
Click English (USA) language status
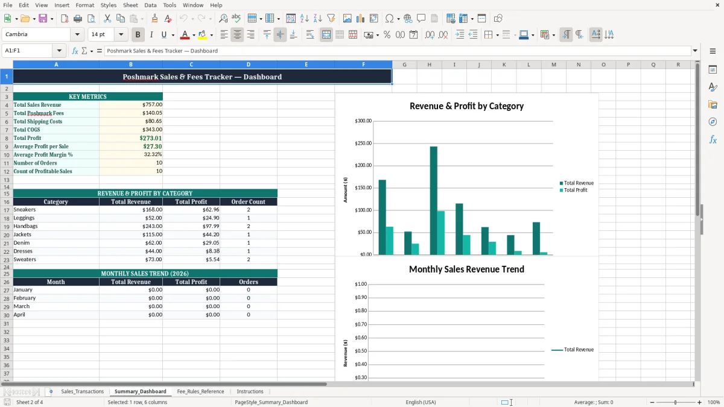[421, 402]
